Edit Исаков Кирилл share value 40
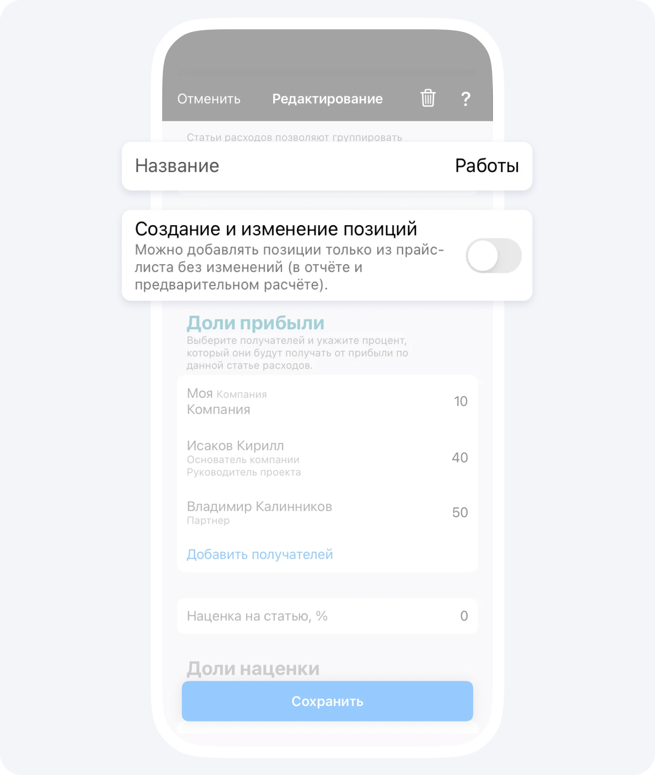 [460, 457]
